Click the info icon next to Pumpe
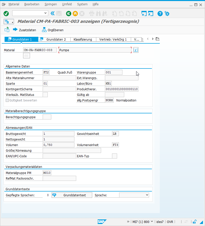The width and height of the screenshot is (205, 226). 136,50
